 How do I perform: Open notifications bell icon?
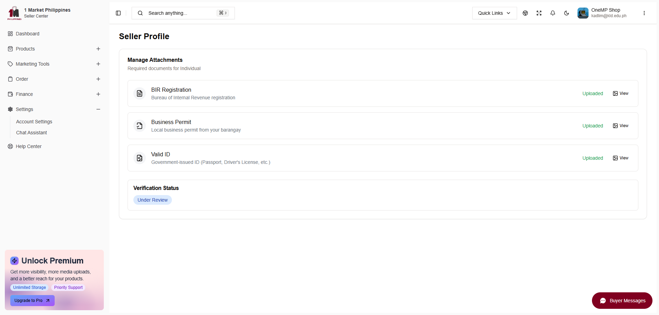[553, 13]
